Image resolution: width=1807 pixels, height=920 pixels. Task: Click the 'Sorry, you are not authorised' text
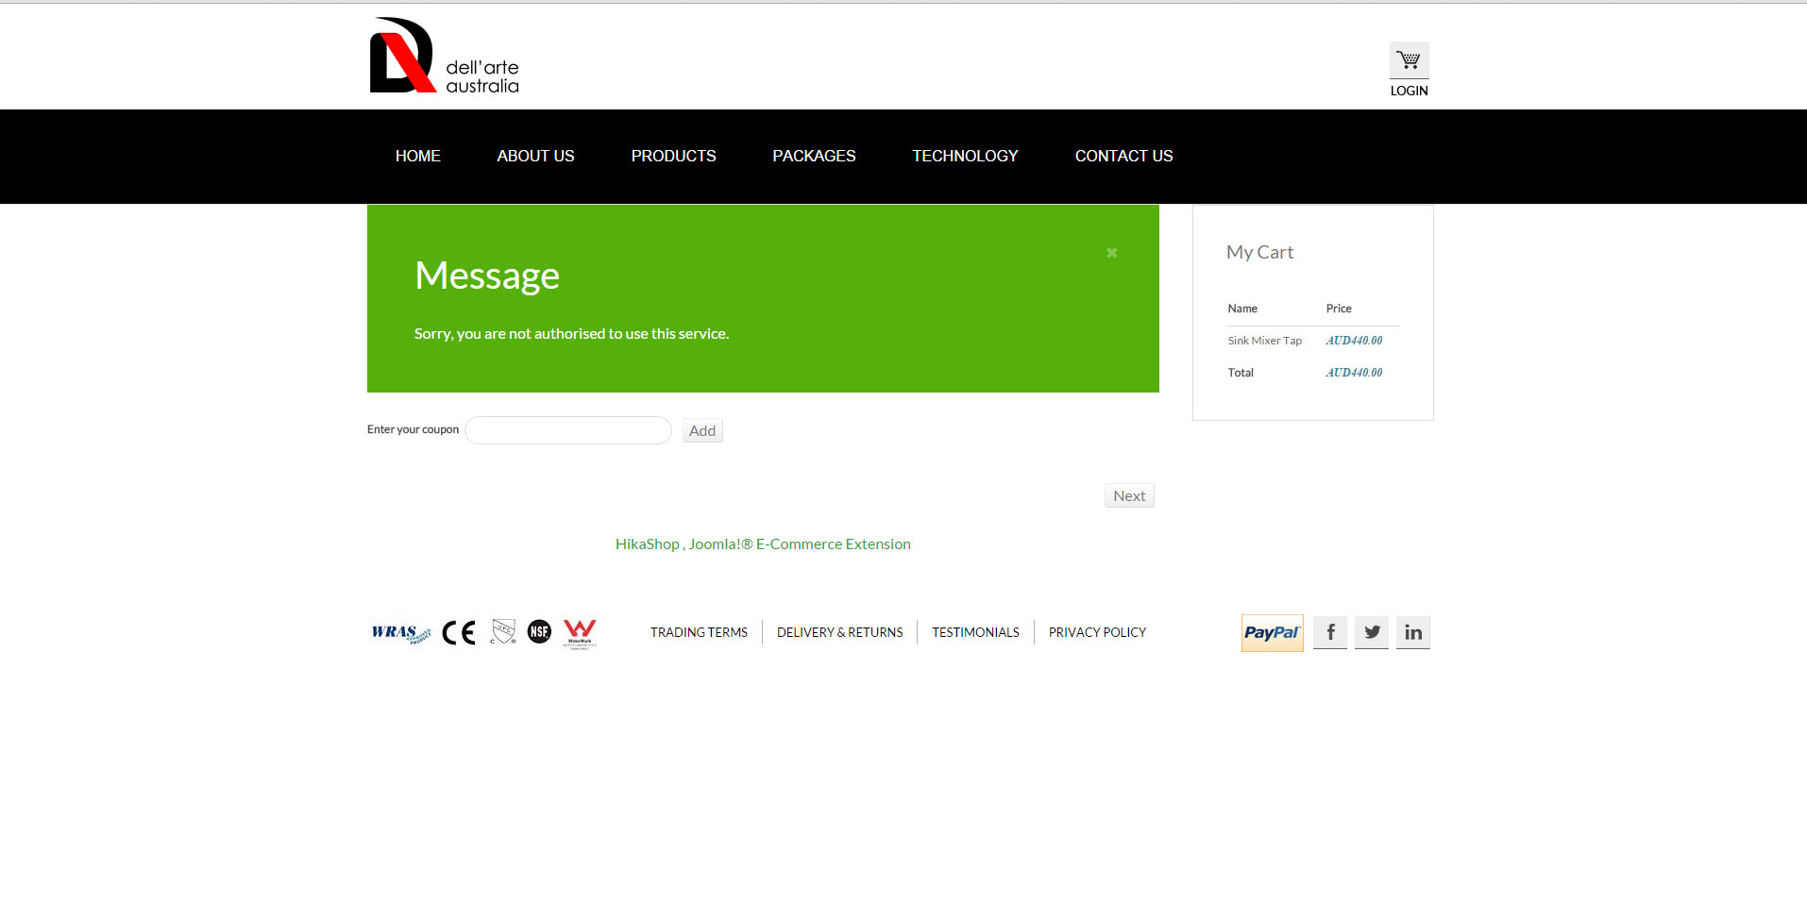pyautogui.click(x=571, y=334)
